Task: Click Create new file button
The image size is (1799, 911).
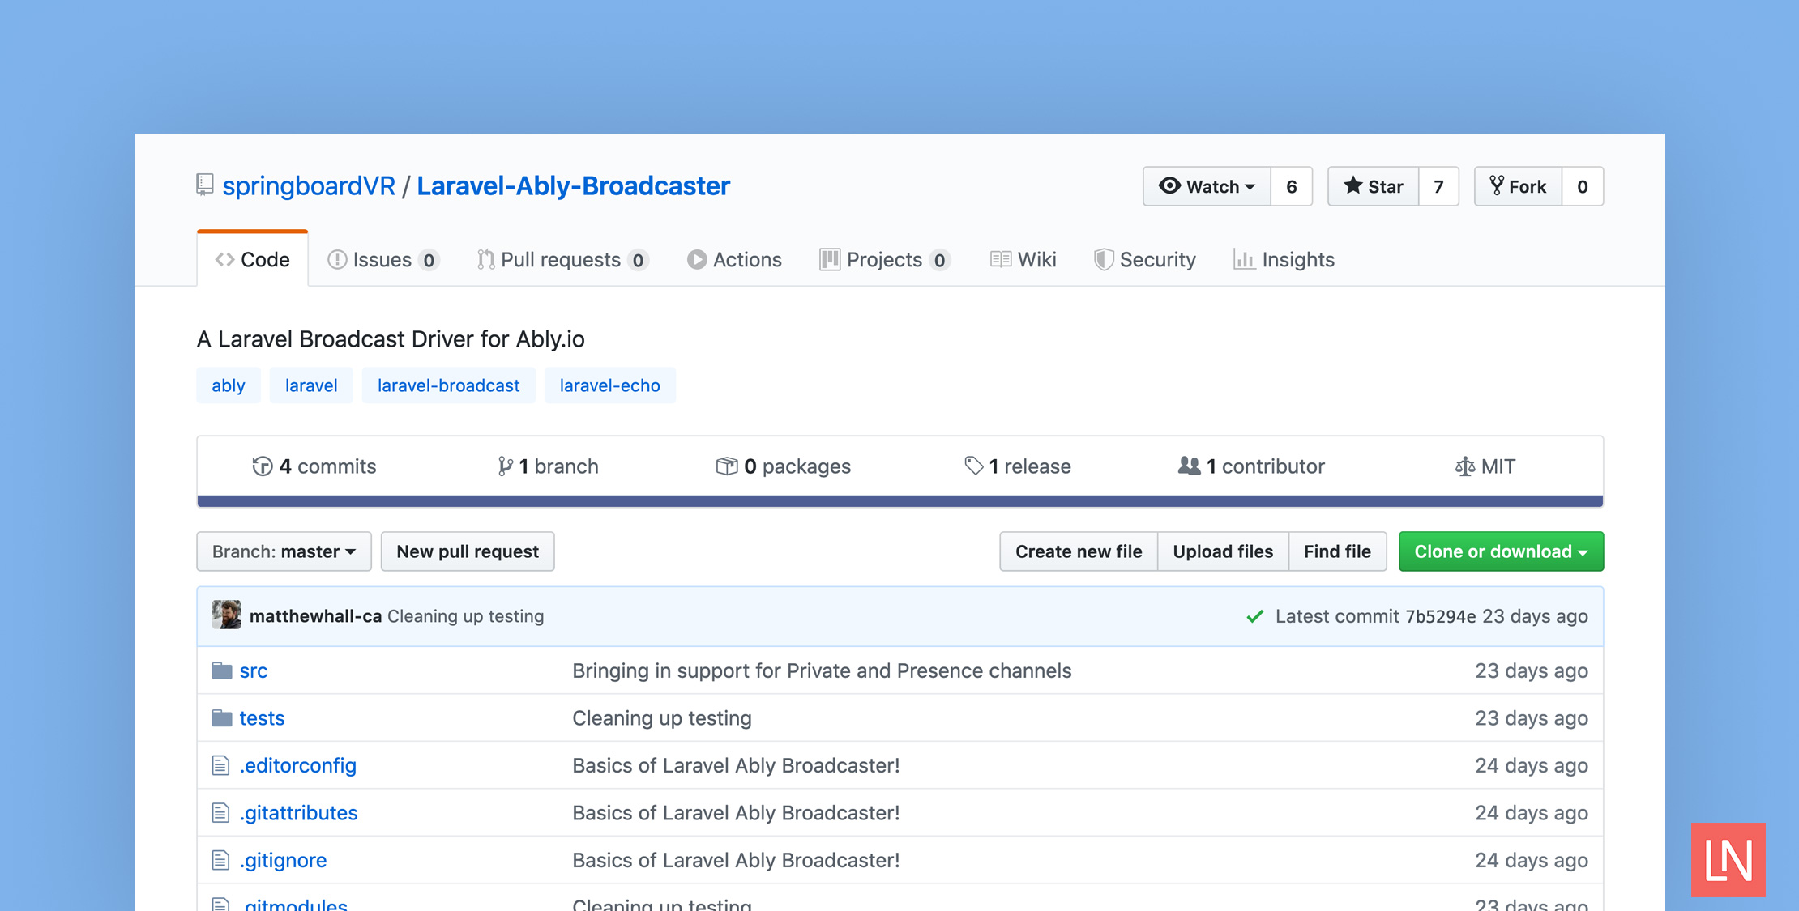Action: pos(1079,551)
